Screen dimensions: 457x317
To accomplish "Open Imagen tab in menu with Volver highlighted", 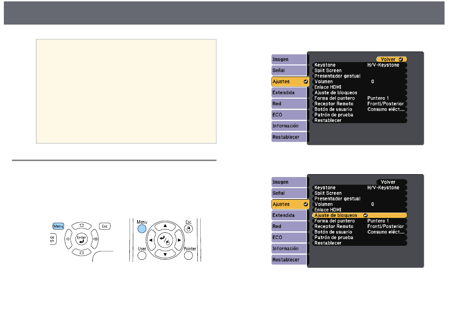I will coord(289,60).
